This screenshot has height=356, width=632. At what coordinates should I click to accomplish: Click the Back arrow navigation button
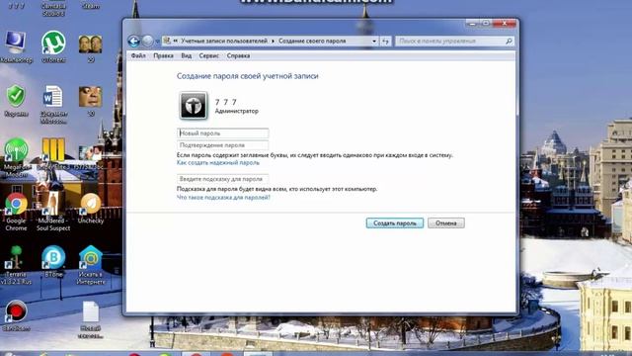[134, 41]
